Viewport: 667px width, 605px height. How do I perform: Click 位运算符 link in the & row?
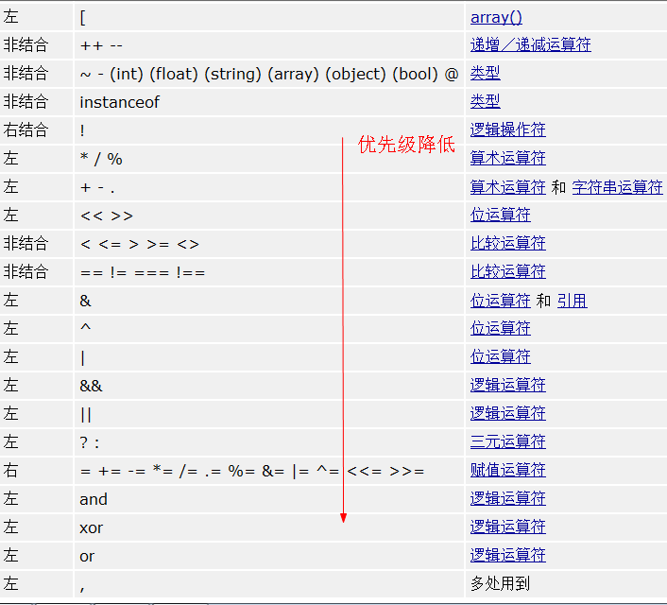tap(501, 301)
